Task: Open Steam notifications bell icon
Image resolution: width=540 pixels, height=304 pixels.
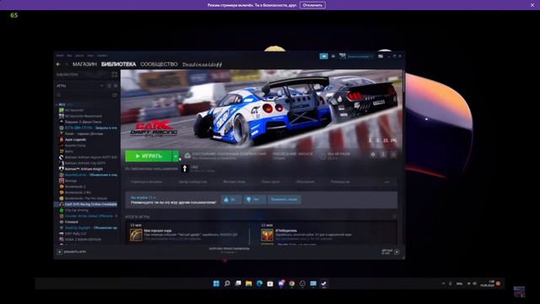Action: (x=333, y=56)
